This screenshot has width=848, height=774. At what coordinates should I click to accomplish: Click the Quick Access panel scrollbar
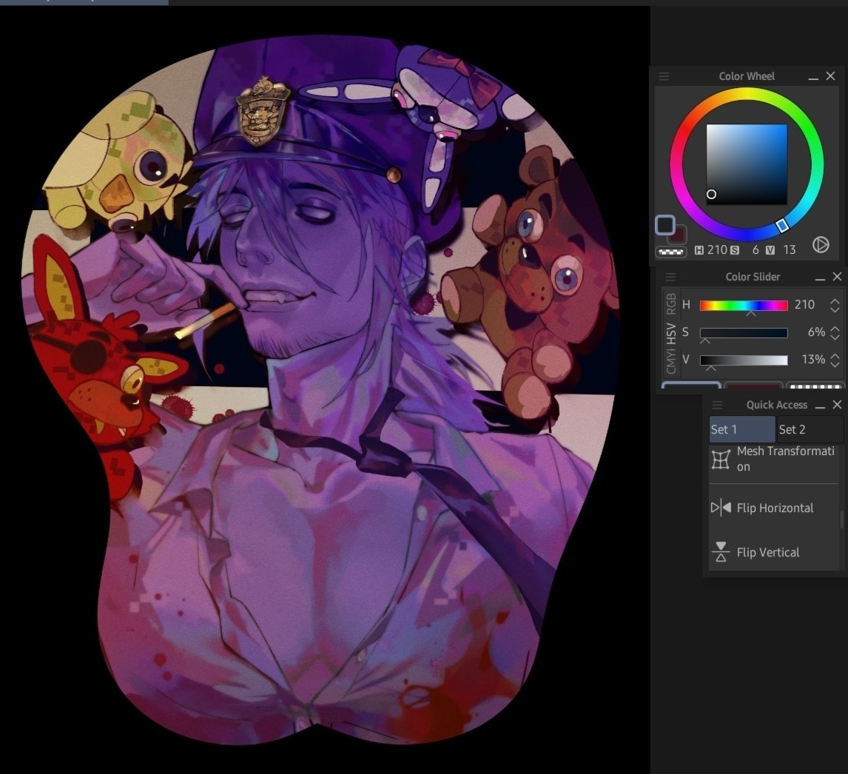pos(841,519)
